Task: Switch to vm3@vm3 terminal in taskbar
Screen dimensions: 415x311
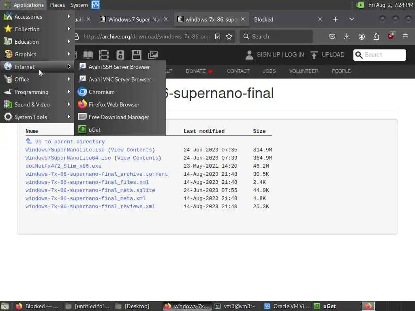Action: [235, 306]
